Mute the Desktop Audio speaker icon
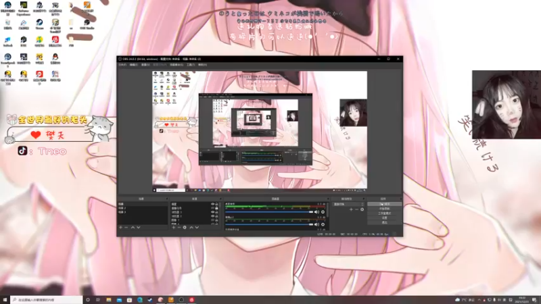This screenshot has height=304, width=541. [x=316, y=212]
